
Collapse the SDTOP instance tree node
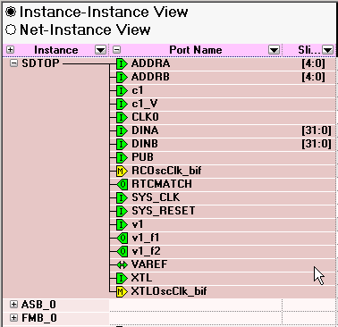(13, 63)
